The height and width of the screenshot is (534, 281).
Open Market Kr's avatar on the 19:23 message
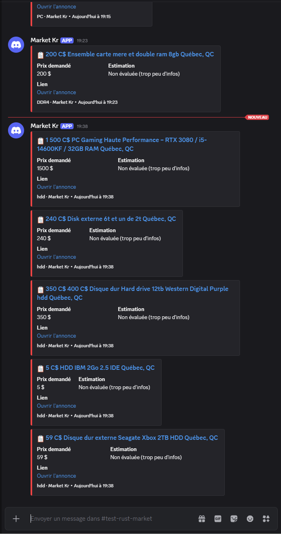click(x=16, y=44)
